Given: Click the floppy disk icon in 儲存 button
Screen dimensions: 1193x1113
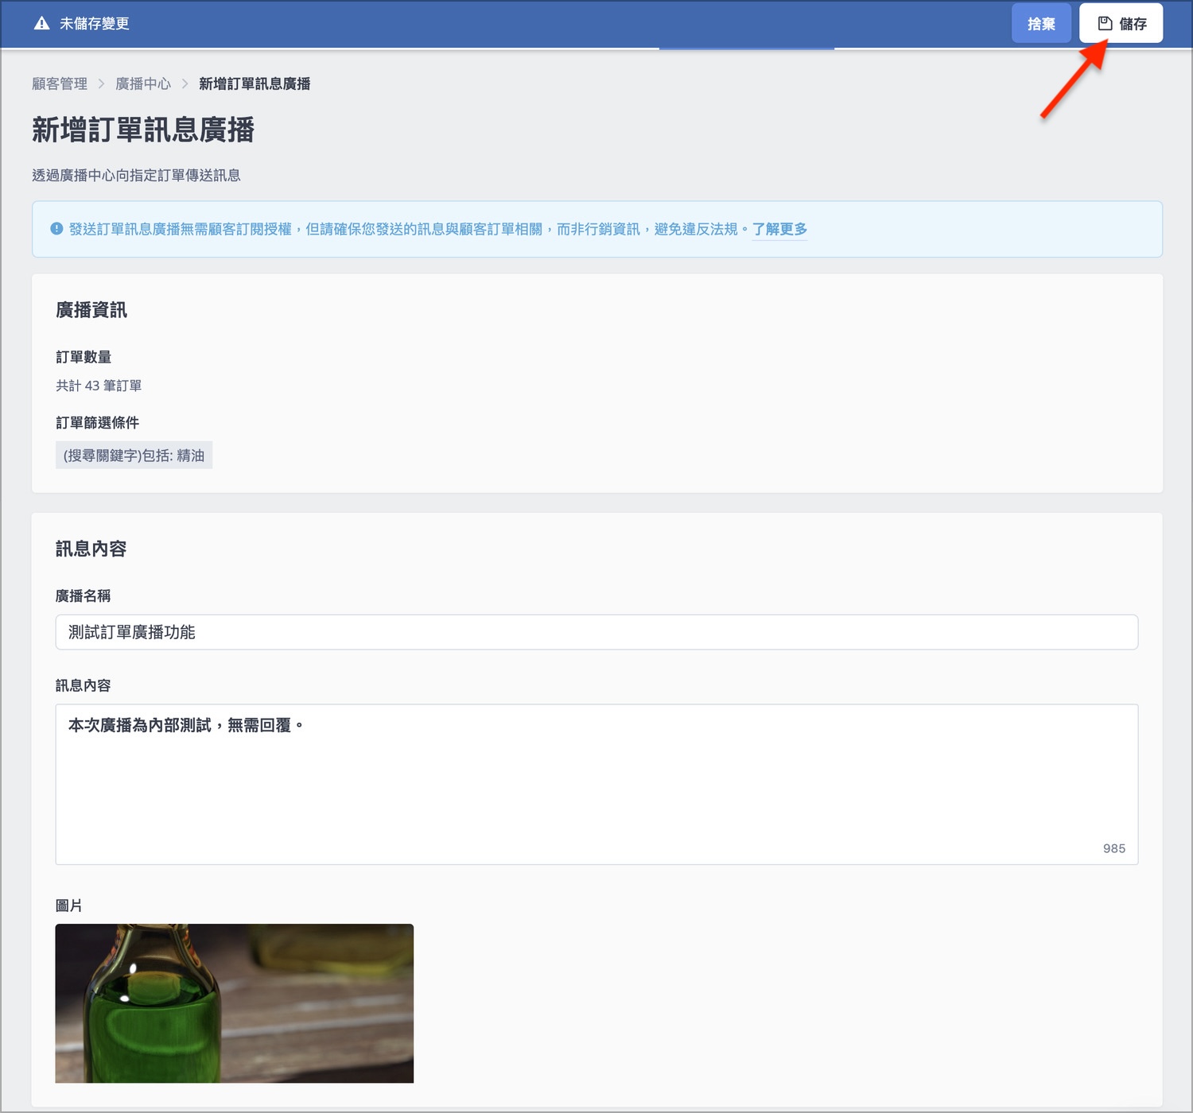Looking at the screenshot, I should click(x=1105, y=23).
